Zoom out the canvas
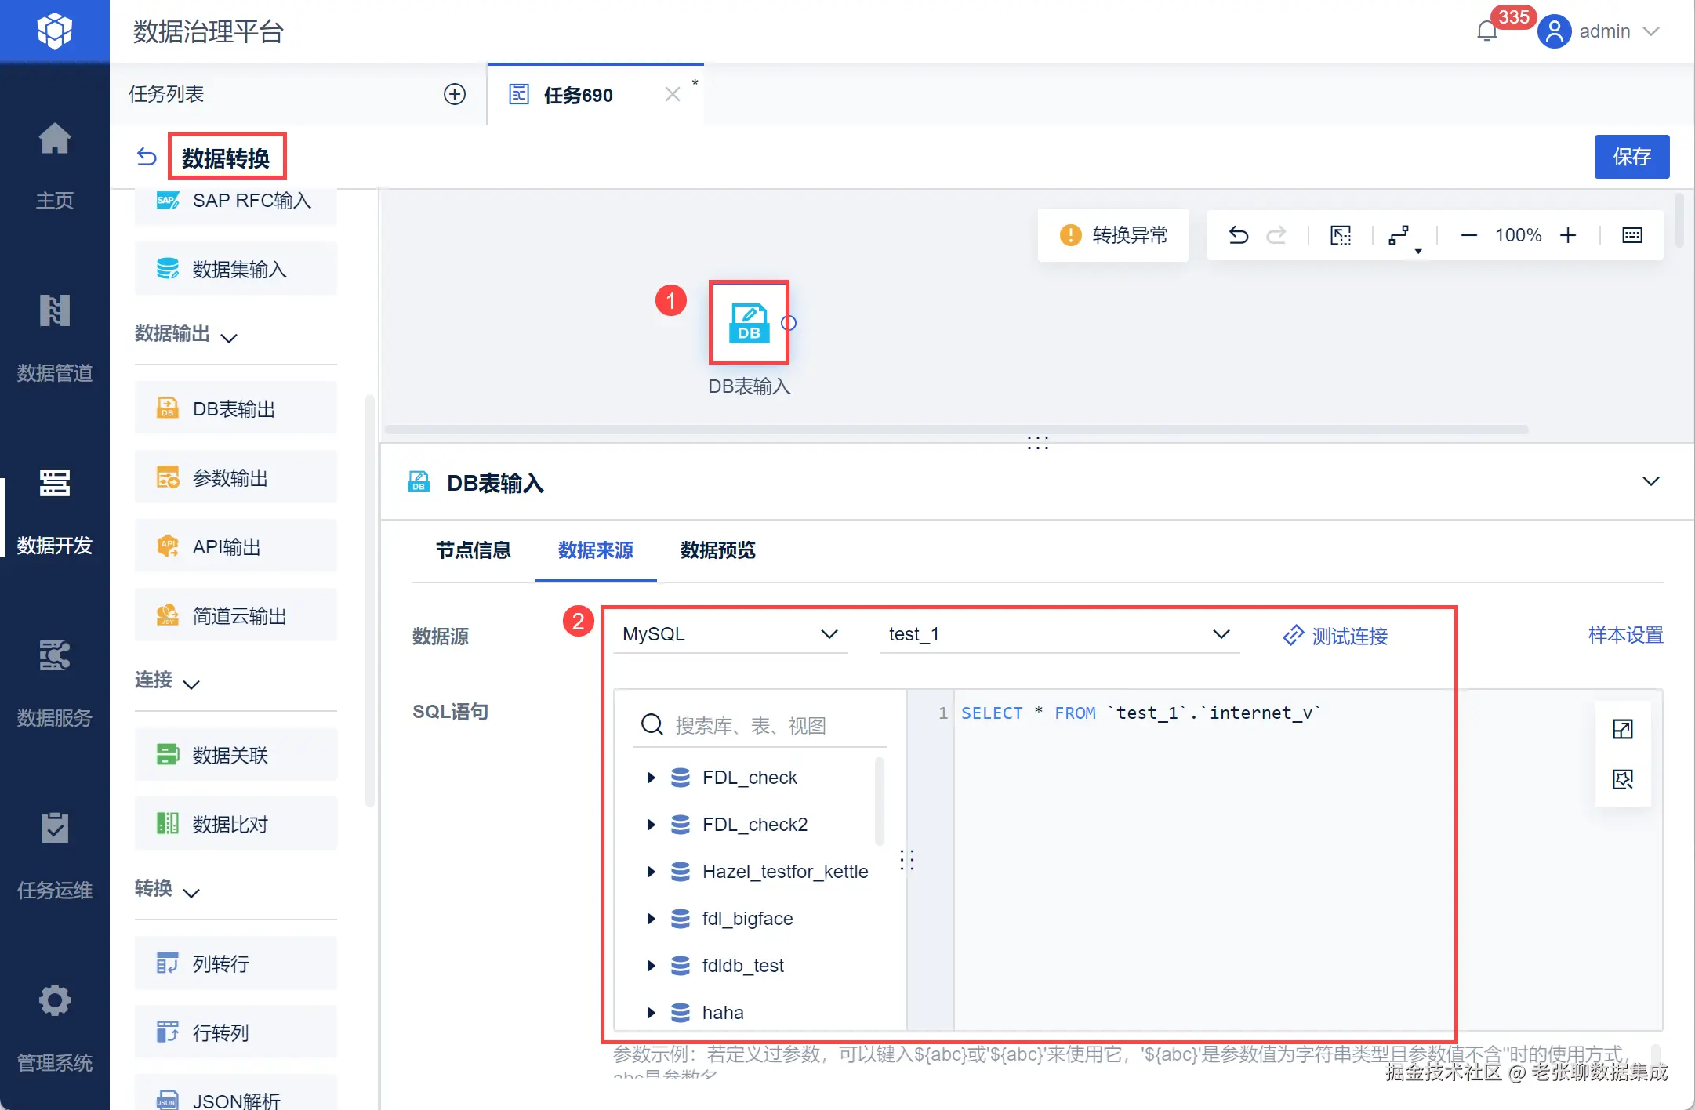1695x1110 pixels. [1469, 235]
